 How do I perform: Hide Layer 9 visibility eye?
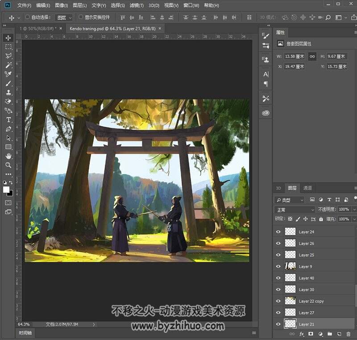pyautogui.click(x=278, y=267)
